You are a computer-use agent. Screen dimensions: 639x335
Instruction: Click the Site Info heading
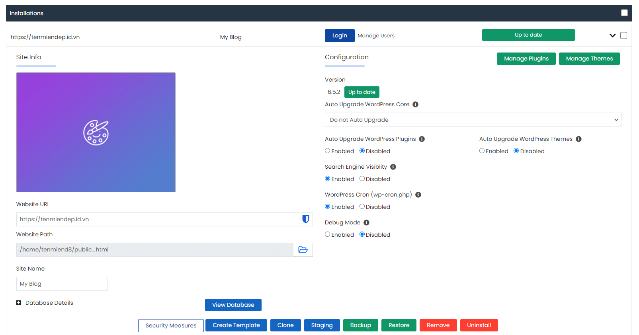pos(29,57)
